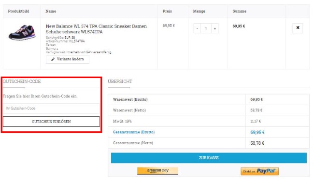Click the Name column header
Viewport: 314px width, 179px height.
[51, 11]
